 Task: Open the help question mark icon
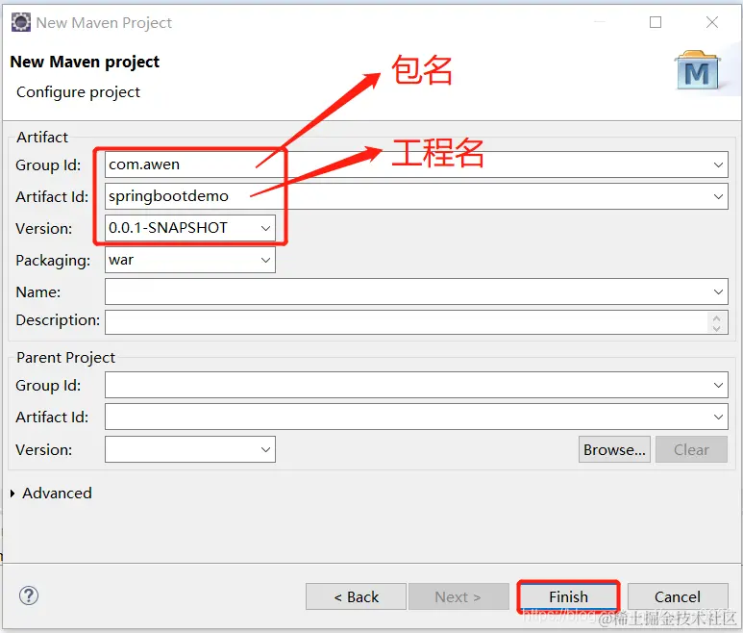coord(29,595)
